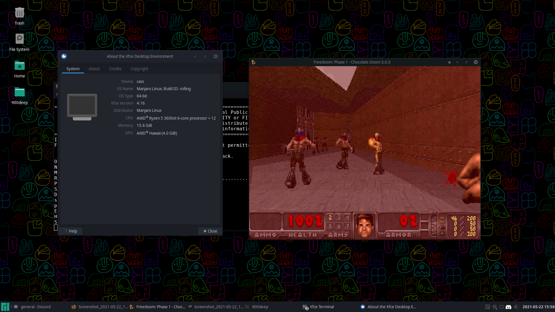Activate Xfce Terminal from the taskbar

point(321,307)
